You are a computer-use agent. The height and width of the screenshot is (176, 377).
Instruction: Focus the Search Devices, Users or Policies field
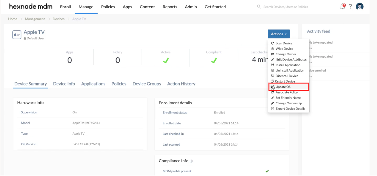pyautogui.click(x=286, y=7)
